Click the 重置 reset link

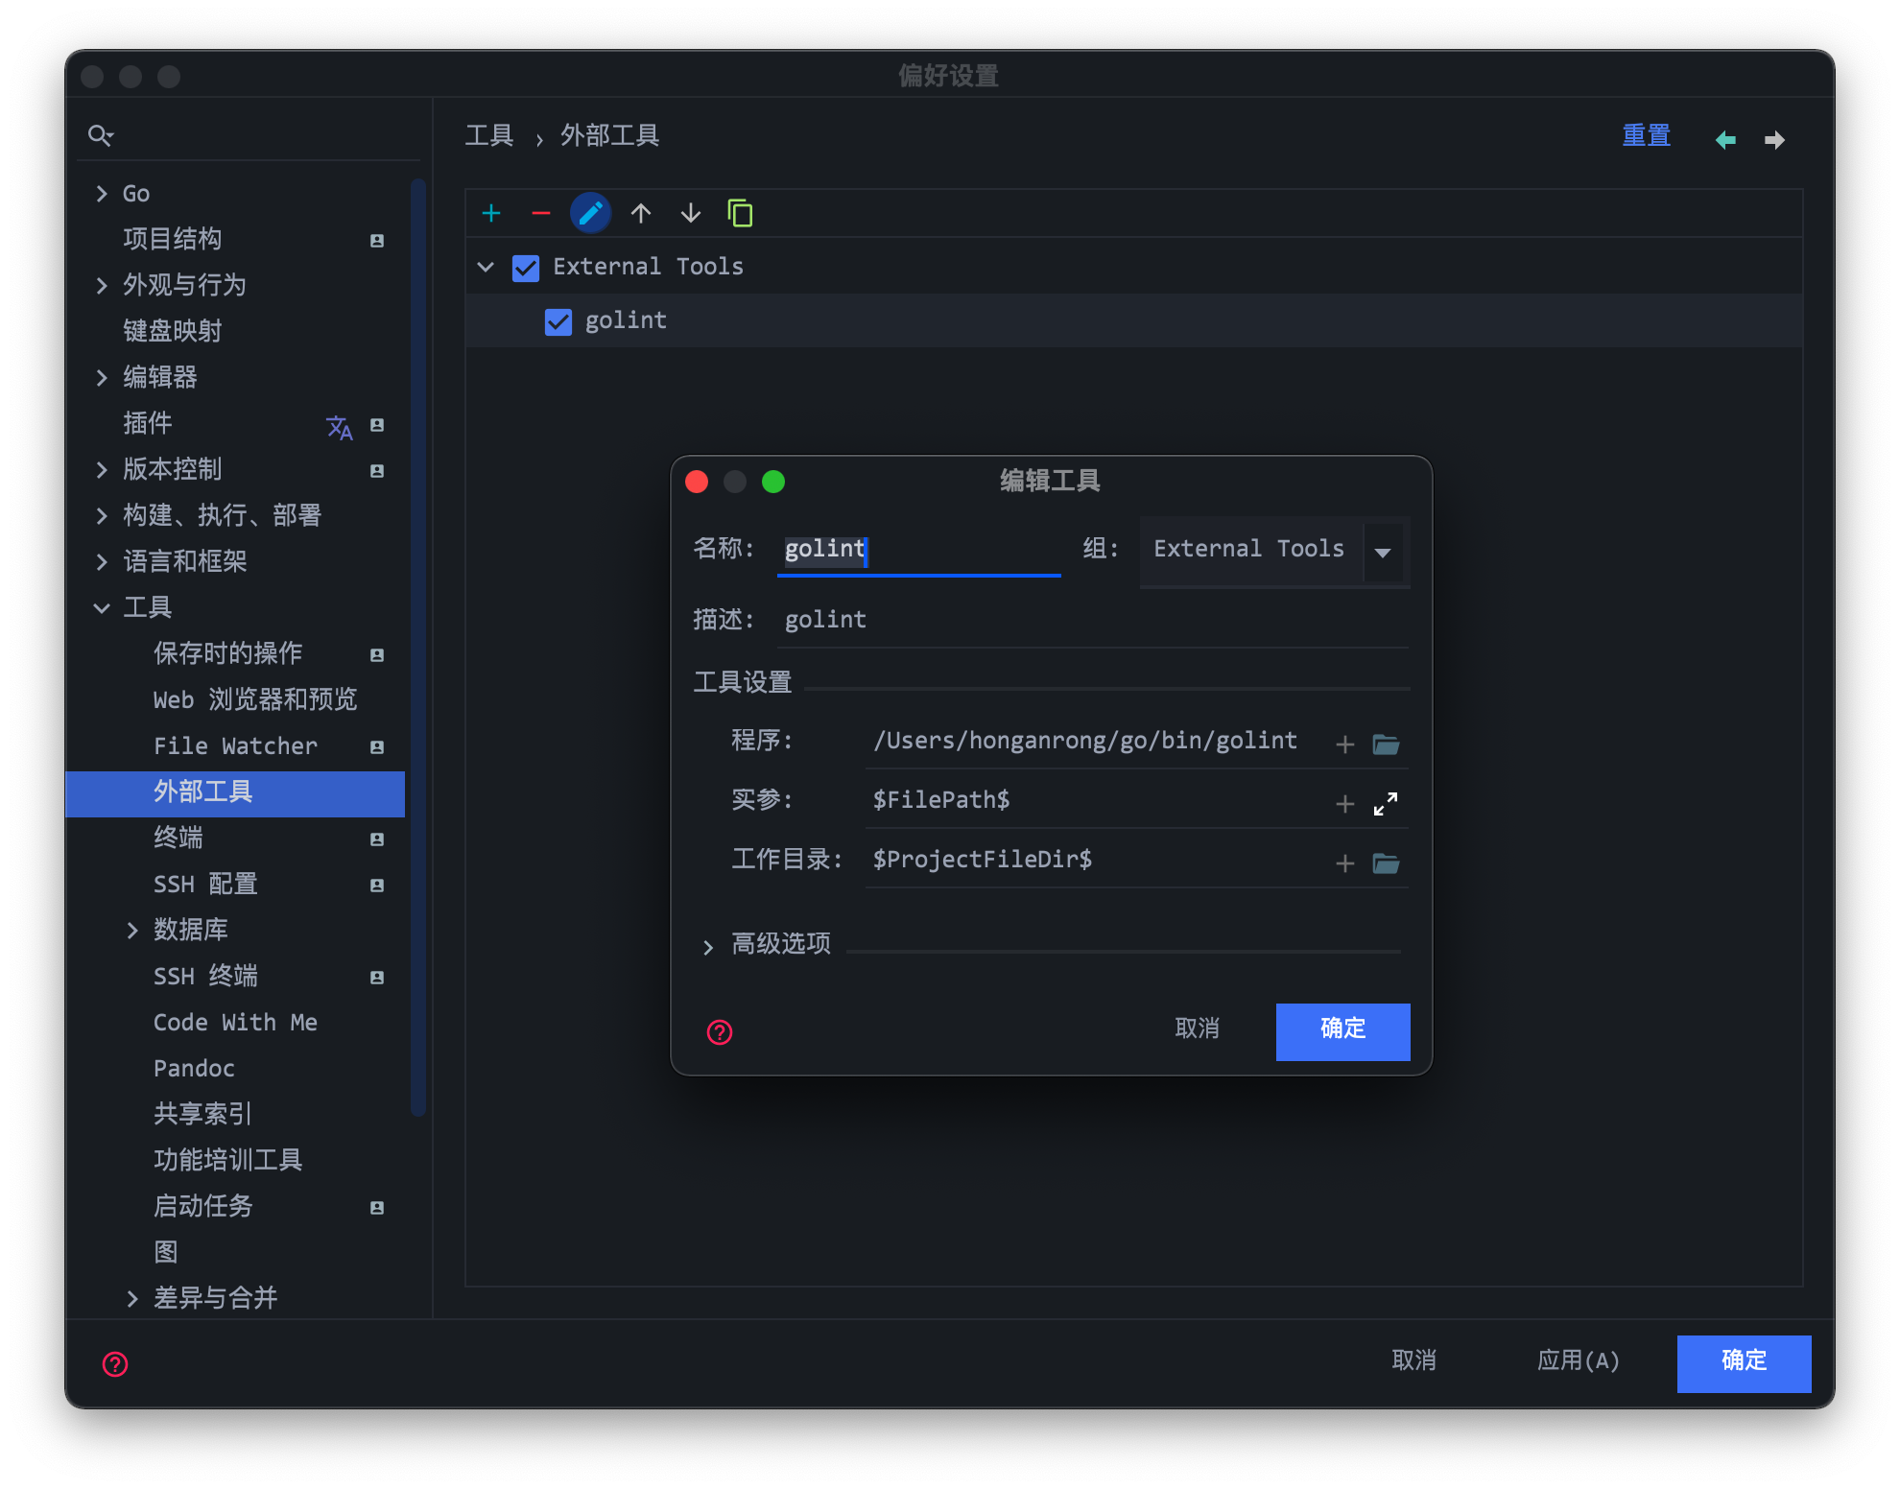pyautogui.click(x=1646, y=136)
